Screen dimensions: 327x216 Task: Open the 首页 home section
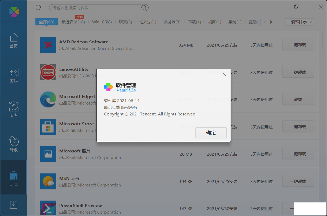point(14,40)
